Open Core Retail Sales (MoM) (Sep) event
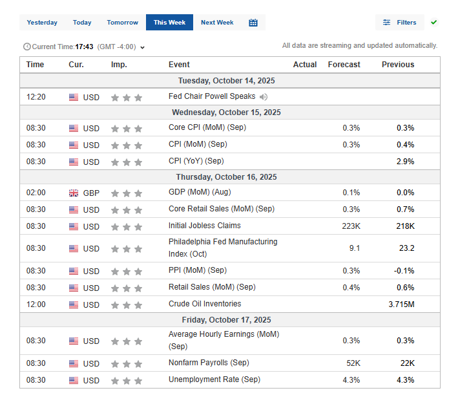449x395 pixels. point(222,209)
